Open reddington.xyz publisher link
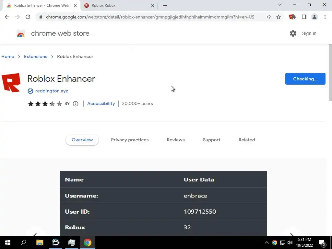Image resolution: width=332 pixels, height=249 pixels. tap(52, 91)
